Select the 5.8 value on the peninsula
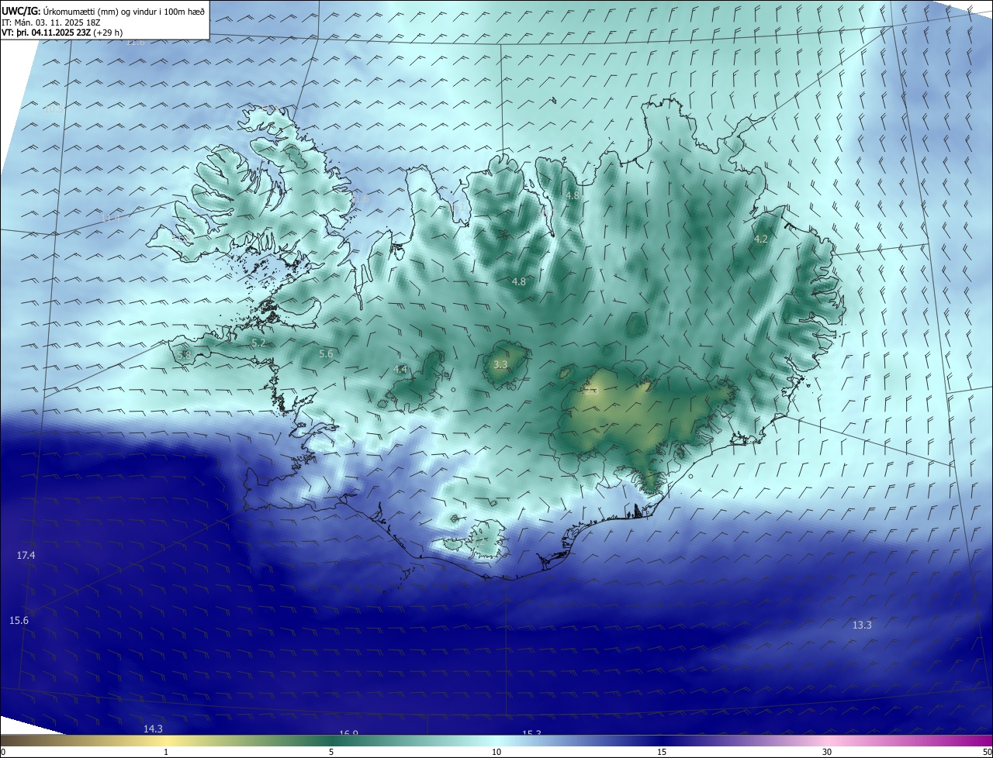 pyautogui.click(x=184, y=355)
